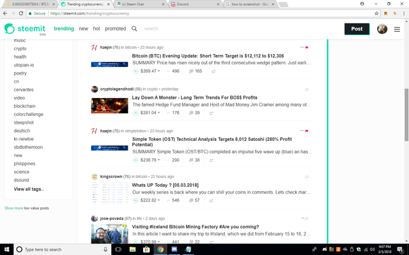Viewport: 409px width, 255px height.
Task: Open the Whats UP Today post title
Action: (165, 185)
